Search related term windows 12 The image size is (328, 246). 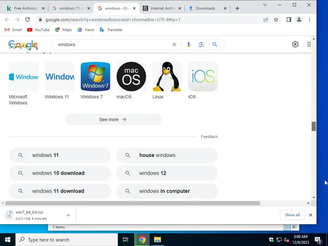[167, 173]
